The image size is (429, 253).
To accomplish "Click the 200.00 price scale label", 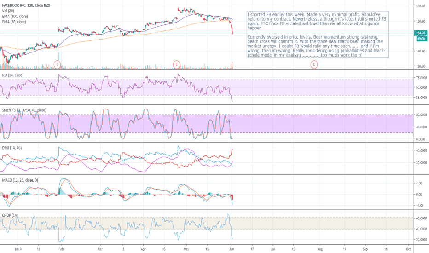I will point(421,6).
